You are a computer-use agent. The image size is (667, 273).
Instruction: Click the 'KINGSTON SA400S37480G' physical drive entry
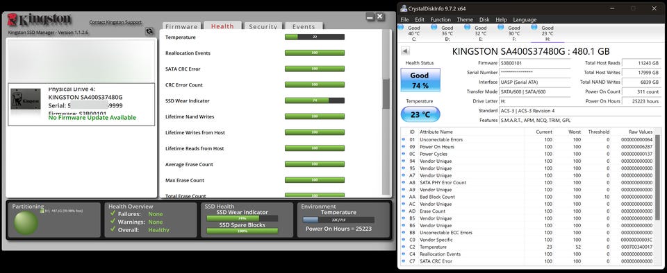tap(85, 97)
